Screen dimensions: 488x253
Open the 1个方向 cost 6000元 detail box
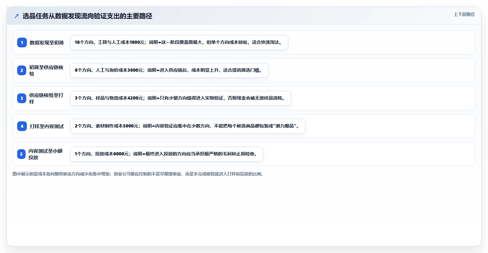coord(167,154)
